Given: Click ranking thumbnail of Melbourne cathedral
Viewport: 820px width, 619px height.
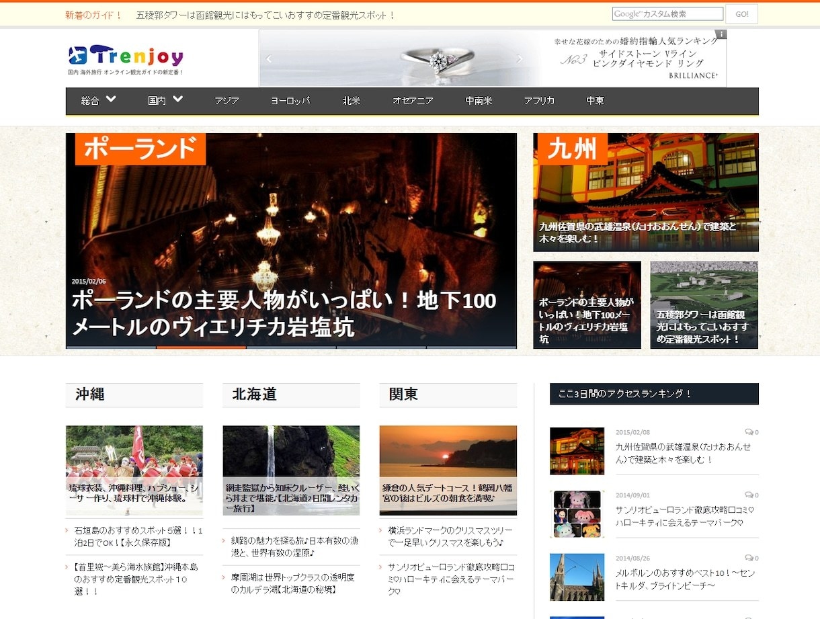Looking at the screenshot, I should point(577,577).
